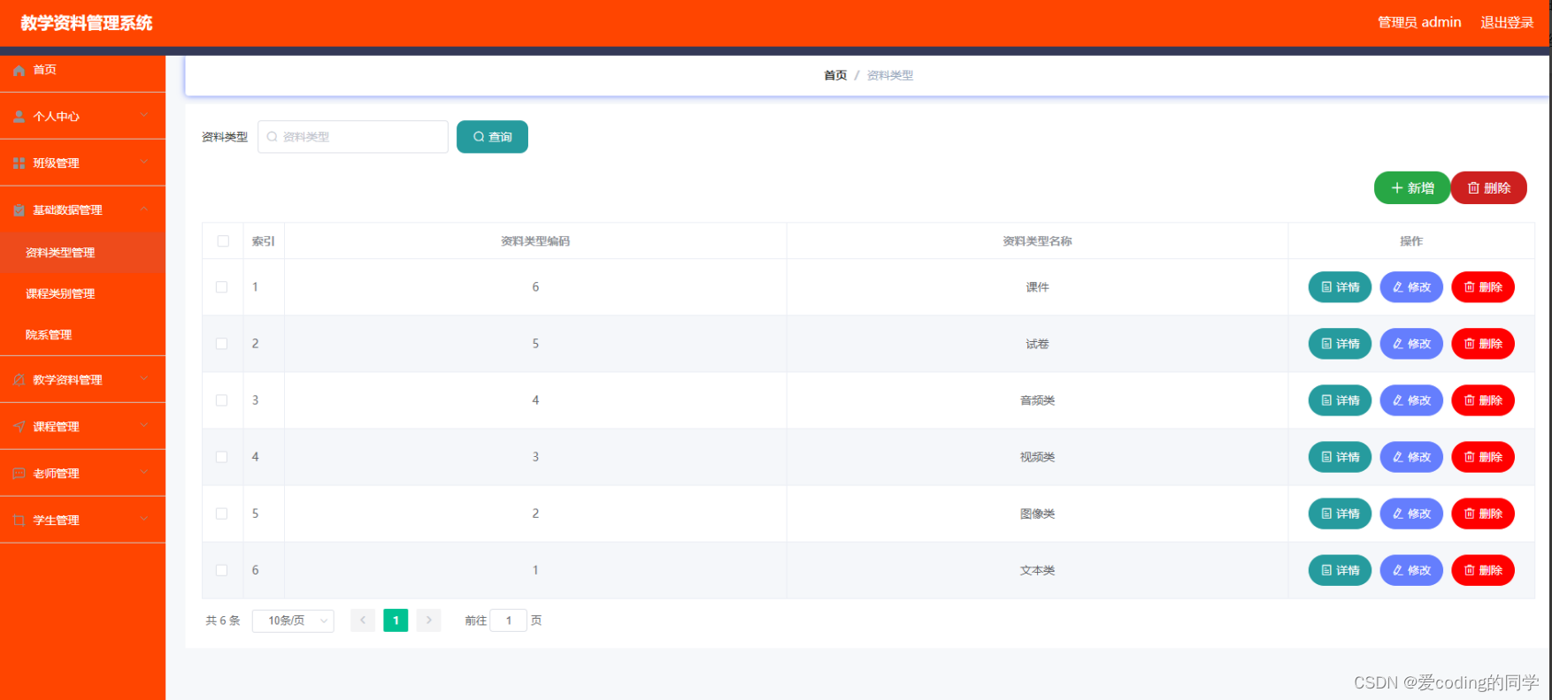Open the 老师管理 sidebar menu
The width and height of the screenshot is (1552, 700).
coord(82,473)
